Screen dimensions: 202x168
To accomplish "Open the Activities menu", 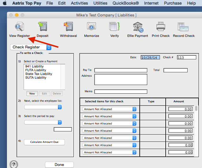I will pos(79,3).
